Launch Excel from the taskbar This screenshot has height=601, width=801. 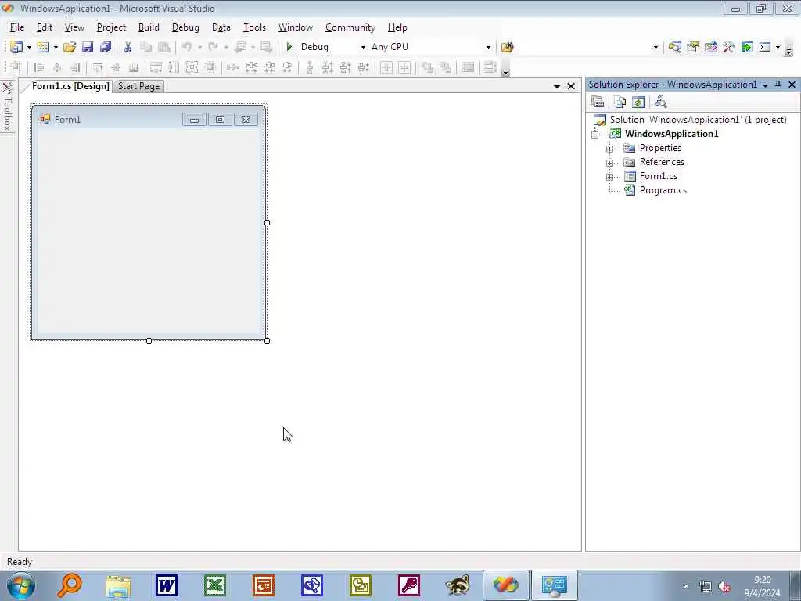point(215,585)
